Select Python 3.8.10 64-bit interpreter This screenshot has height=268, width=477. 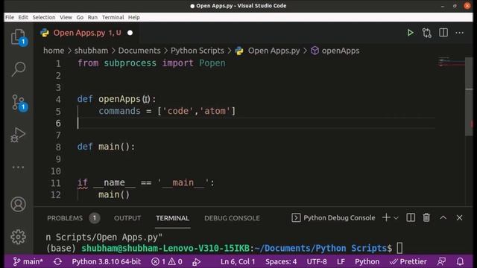[x=106, y=261]
